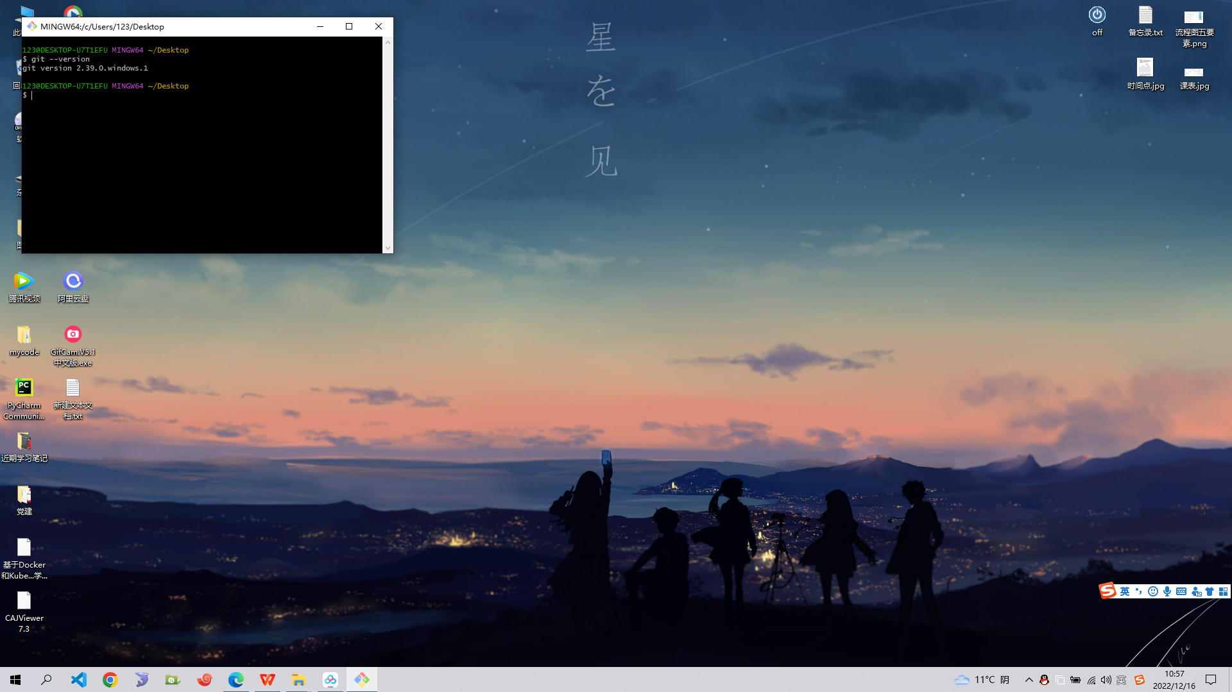
Task: Click Sogou icon in system tray
Action: pos(1140,680)
